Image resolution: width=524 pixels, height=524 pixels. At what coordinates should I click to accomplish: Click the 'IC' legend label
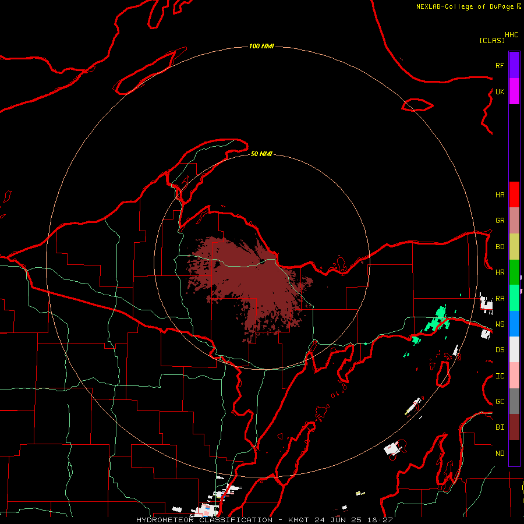click(500, 376)
